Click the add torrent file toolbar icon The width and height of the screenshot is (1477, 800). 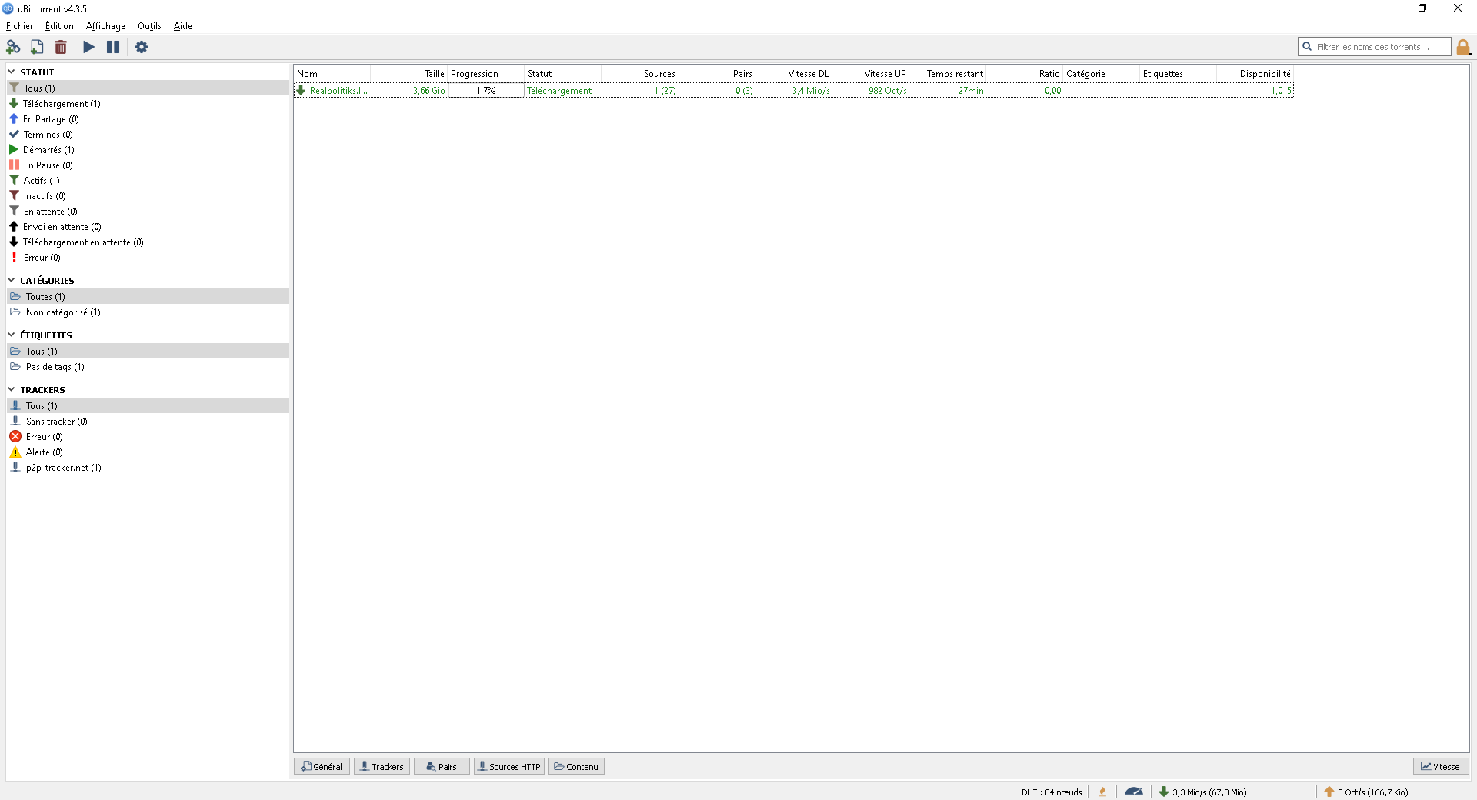(x=37, y=47)
